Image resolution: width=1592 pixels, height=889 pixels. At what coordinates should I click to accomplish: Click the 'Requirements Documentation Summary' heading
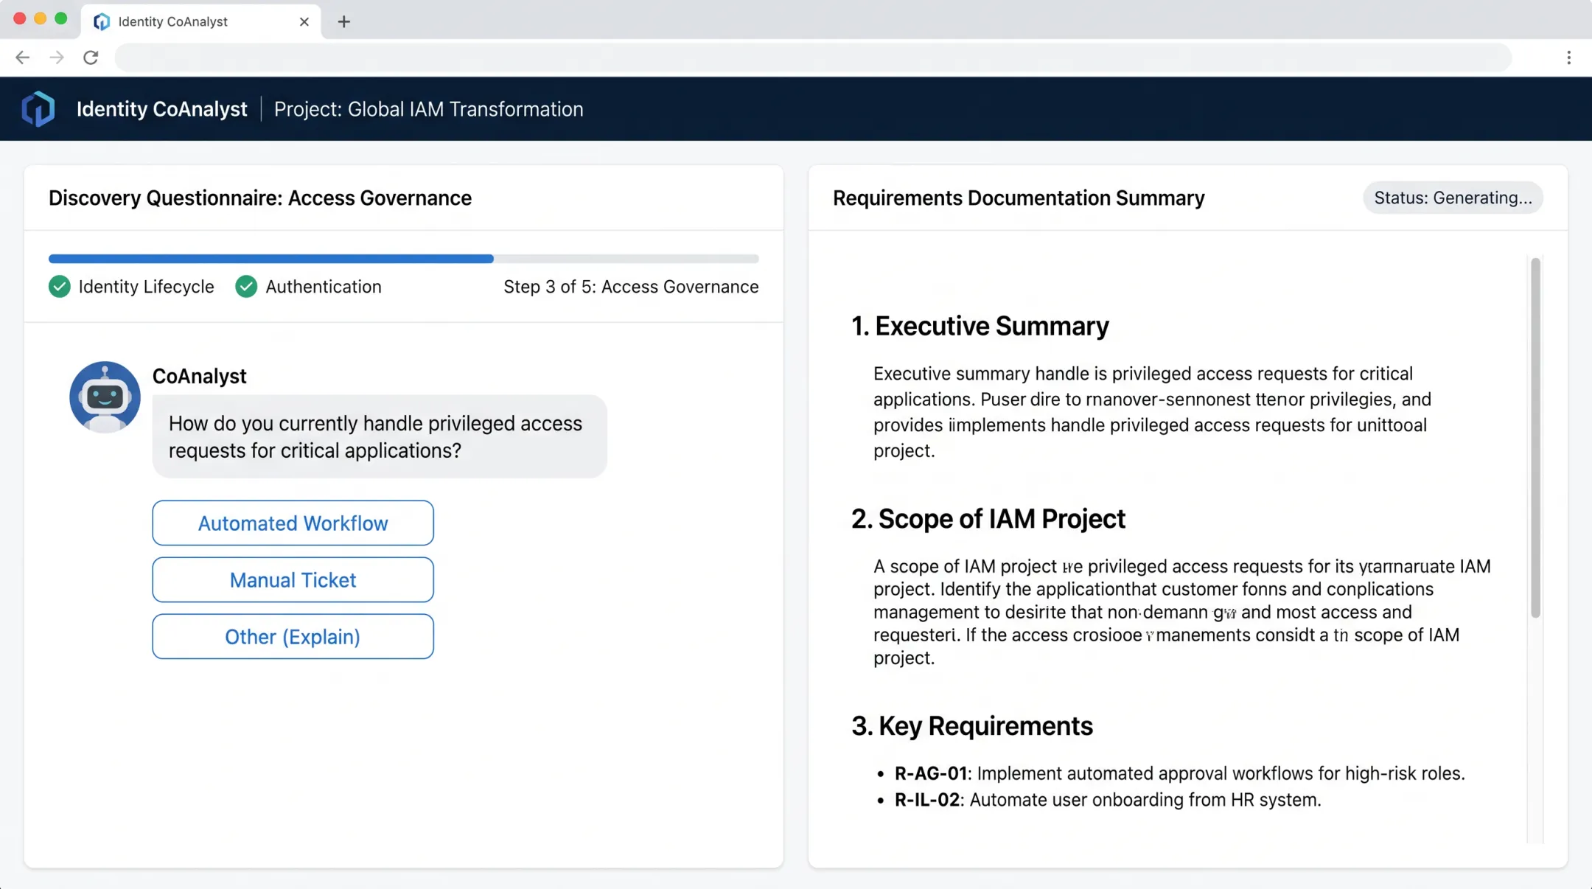(1019, 198)
